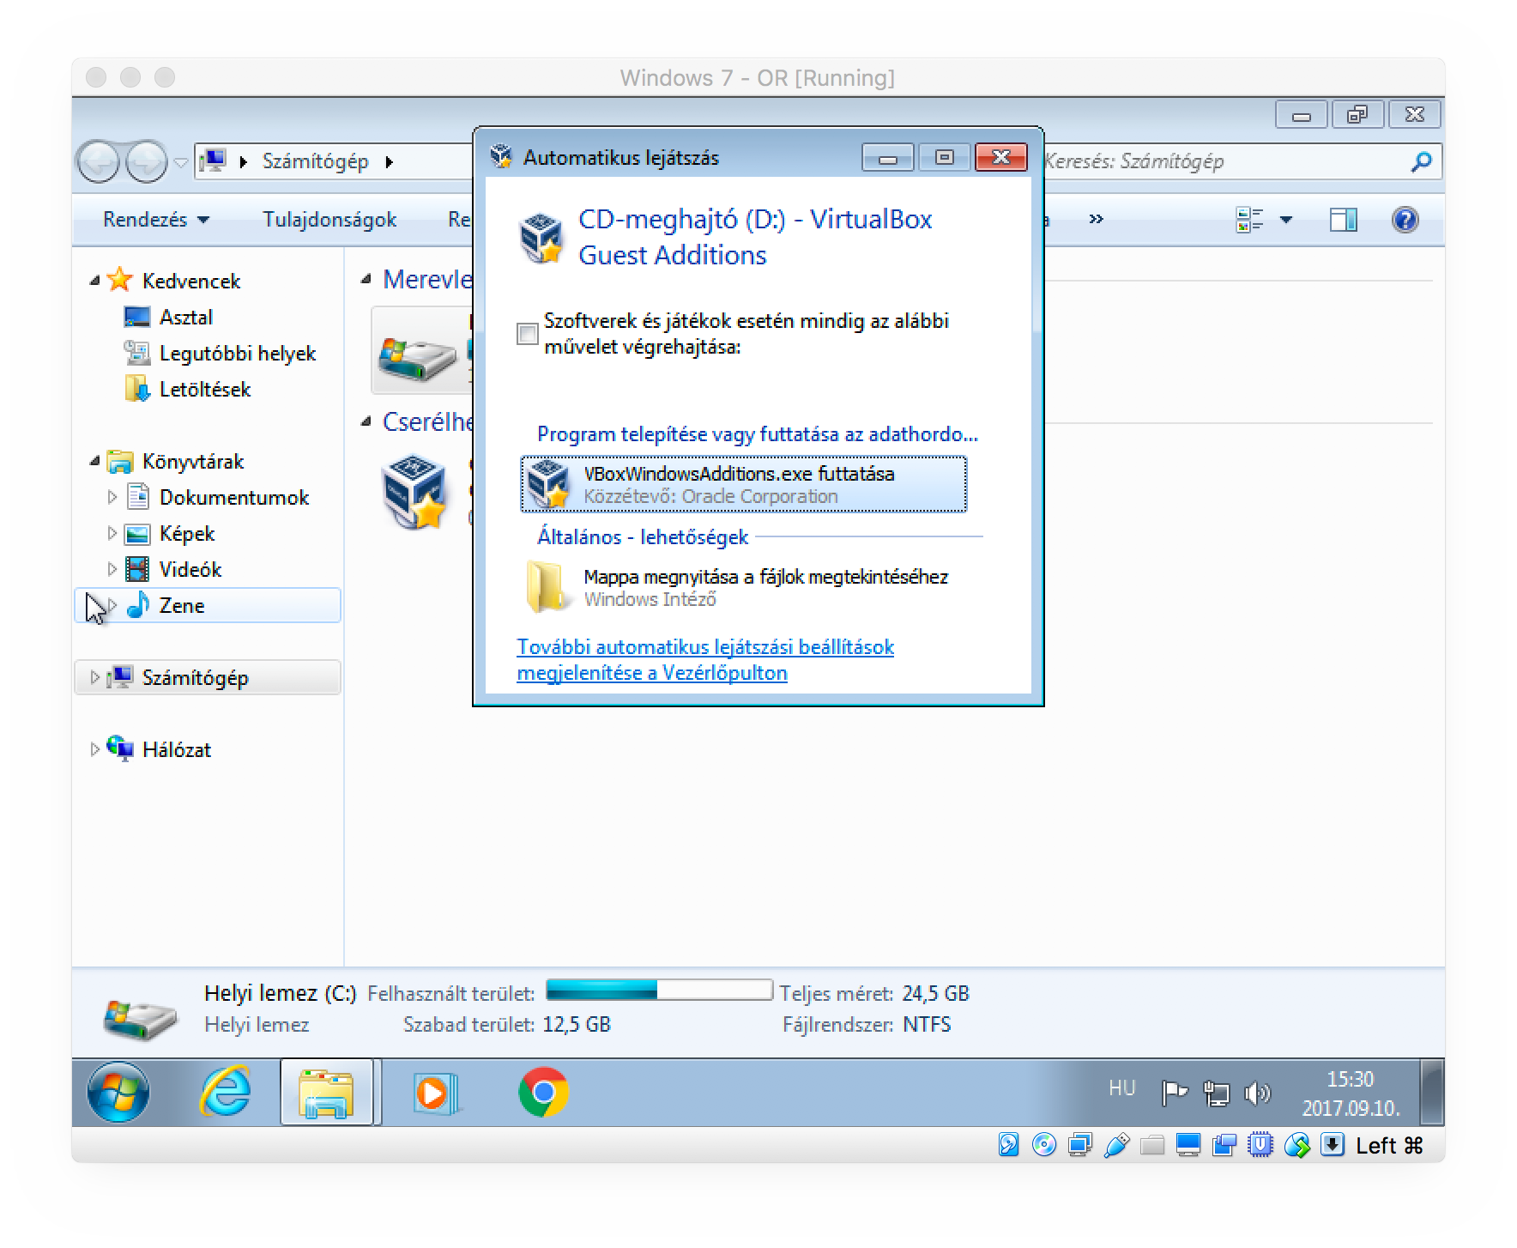Choose Mappa megnyitása a fájlok megtekintéséhez

(743, 587)
